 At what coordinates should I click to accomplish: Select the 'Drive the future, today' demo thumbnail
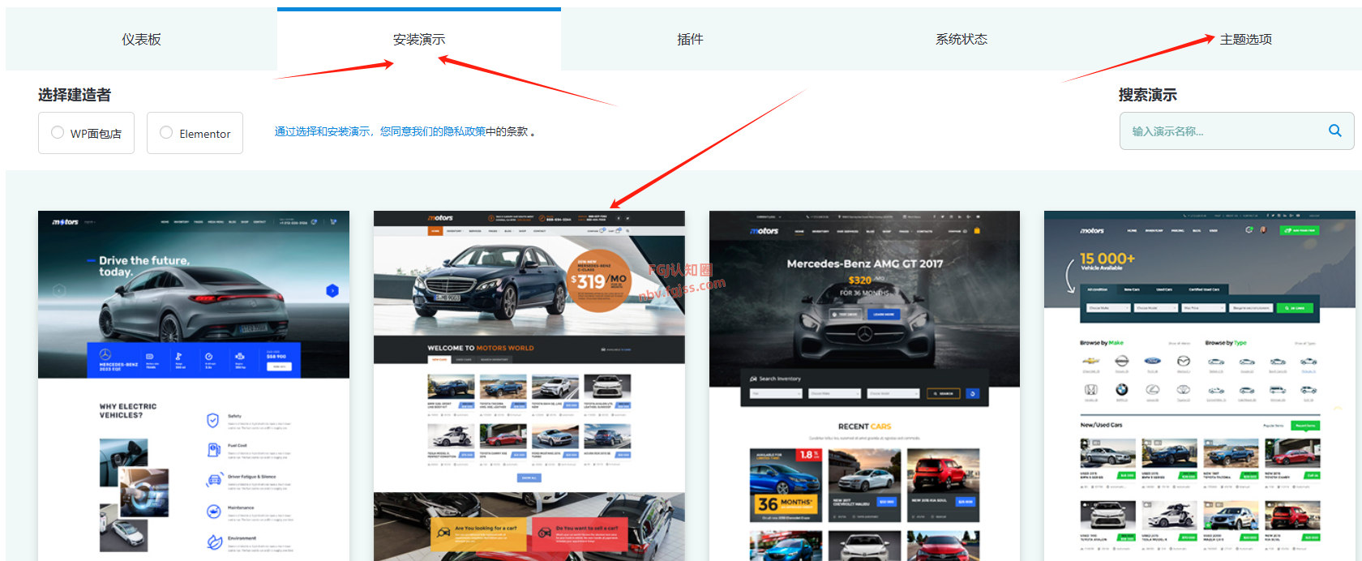[194, 386]
